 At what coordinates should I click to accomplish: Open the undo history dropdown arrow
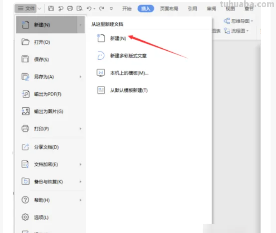94,9
